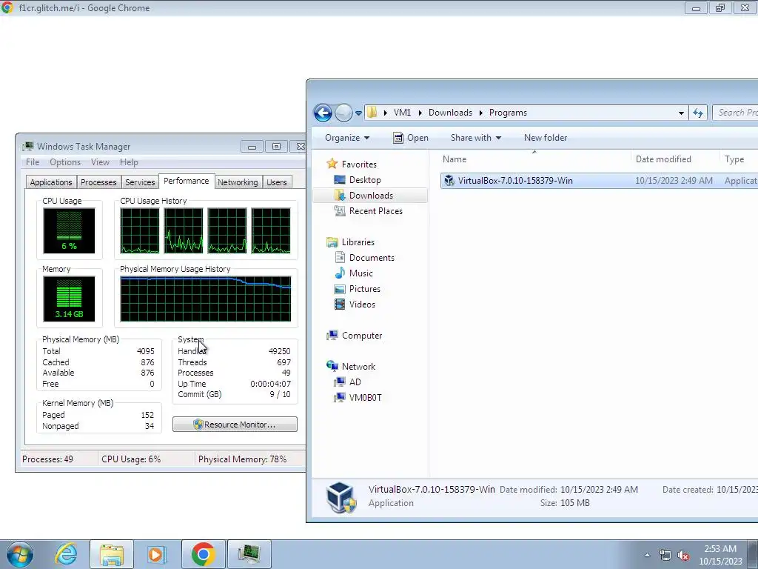This screenshot has width=758, height=569.
Task: Click New folder in Explorer toolbar
Action: tap(546, 138)
